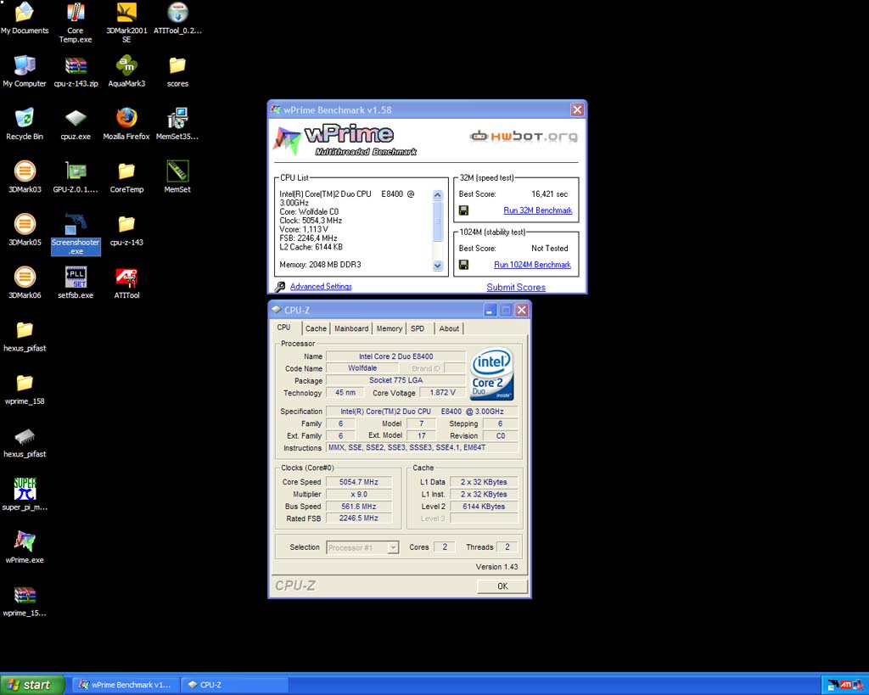Launch Core Temp.exe from desktop
The width and height of the screenshot is (869, 695).
click(x=76, y=23)
